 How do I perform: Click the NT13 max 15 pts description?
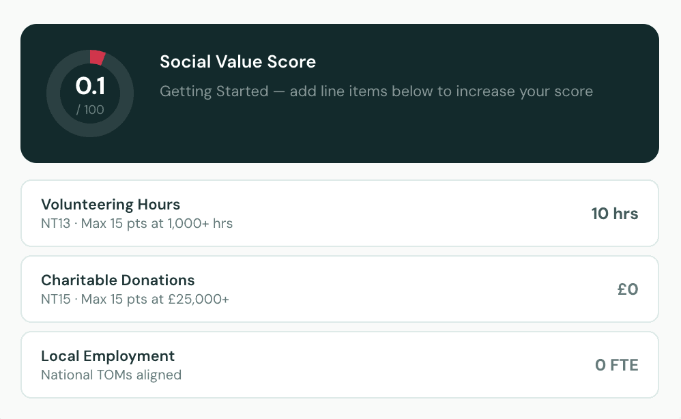[136, 223]
